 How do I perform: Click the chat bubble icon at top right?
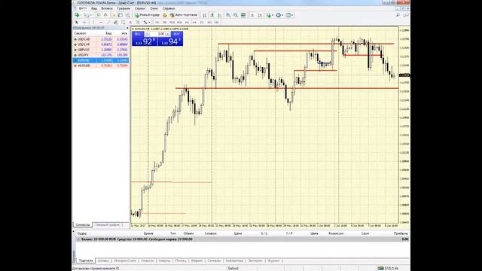click(406, 15)
